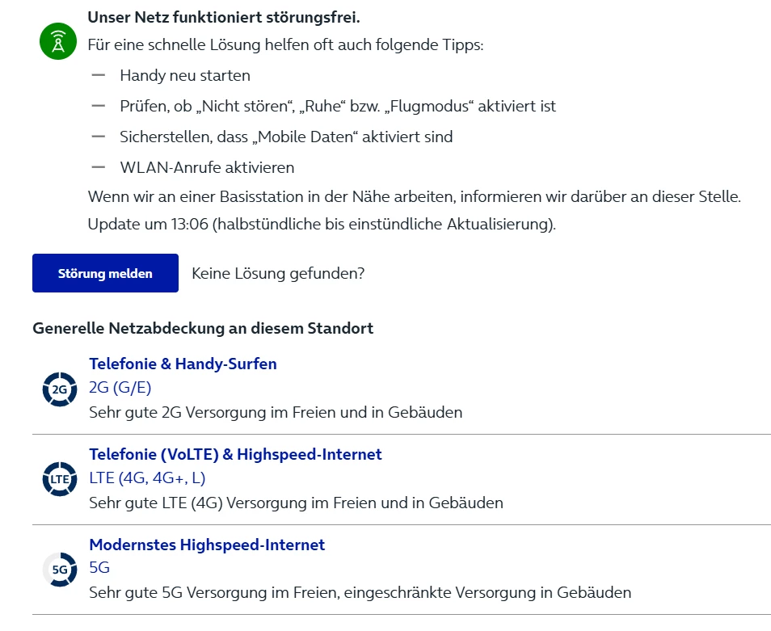Click the Flugmodus check tip line
Image resolution: width=771 pixels, height=631 pixels.
click(338, 106)
